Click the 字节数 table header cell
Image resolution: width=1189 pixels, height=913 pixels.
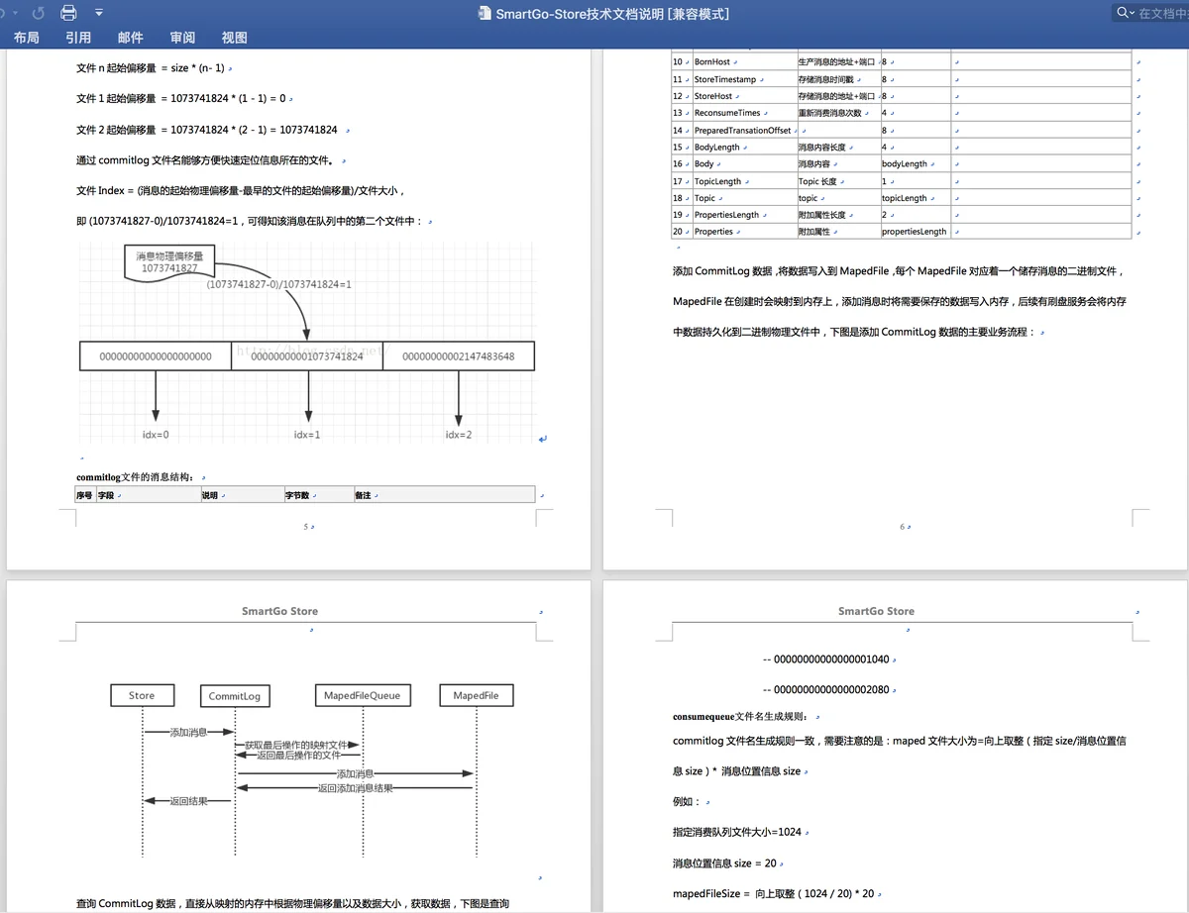click(x=319, y=495)
